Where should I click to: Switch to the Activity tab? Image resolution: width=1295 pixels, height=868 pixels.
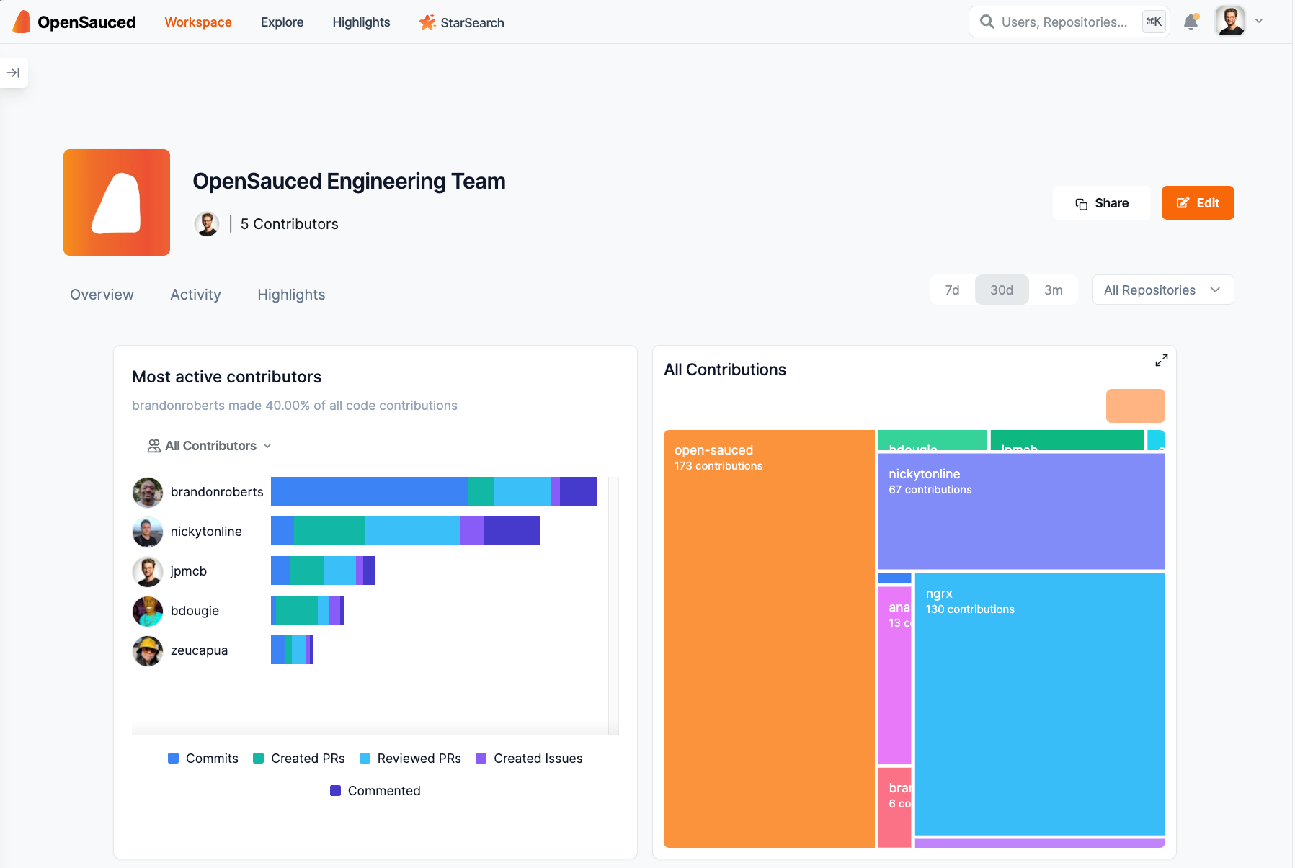tap(195, 295)
